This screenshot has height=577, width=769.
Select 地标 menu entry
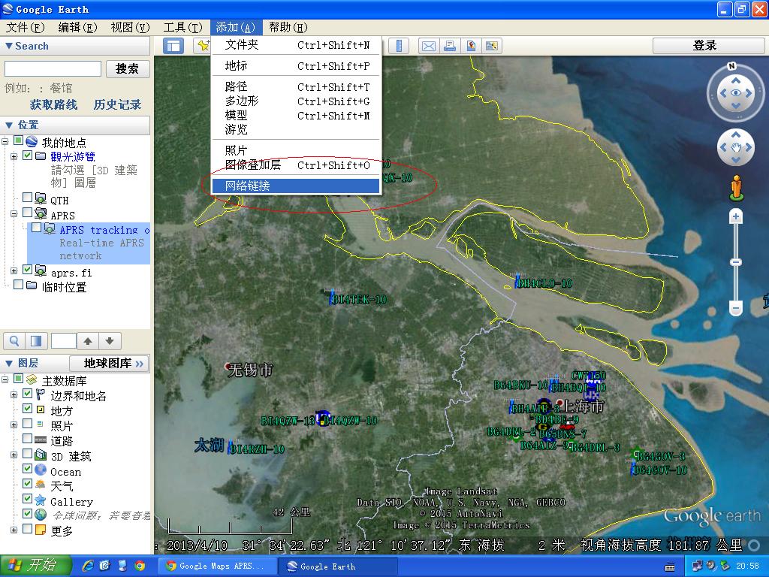pos(296,66)
